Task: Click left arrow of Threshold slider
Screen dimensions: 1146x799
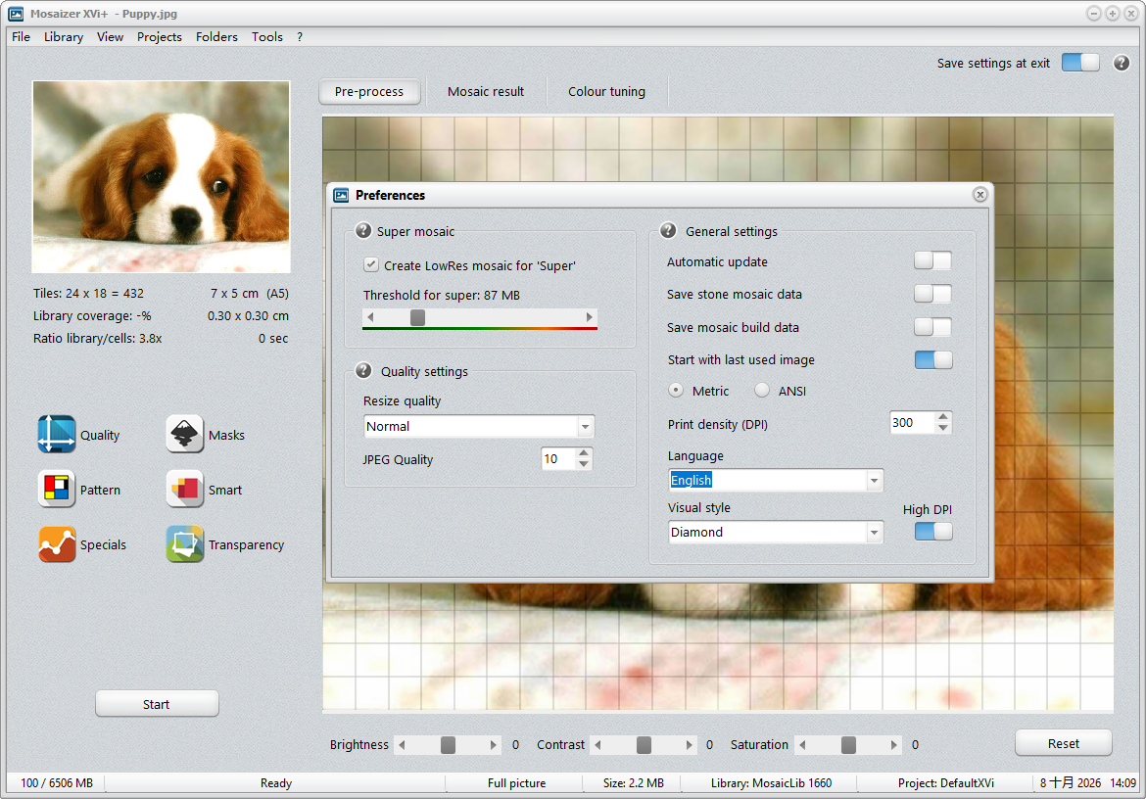Action: point(370,317)
